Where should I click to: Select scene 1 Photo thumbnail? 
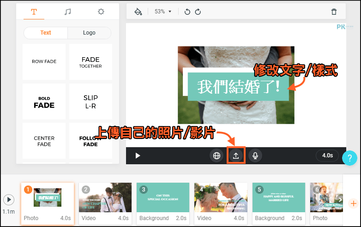[x=48, y=203]
